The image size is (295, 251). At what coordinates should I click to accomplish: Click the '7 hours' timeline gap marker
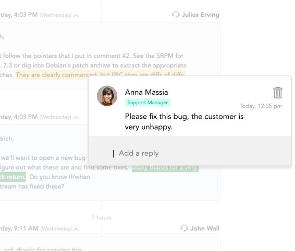coord(102,218)
